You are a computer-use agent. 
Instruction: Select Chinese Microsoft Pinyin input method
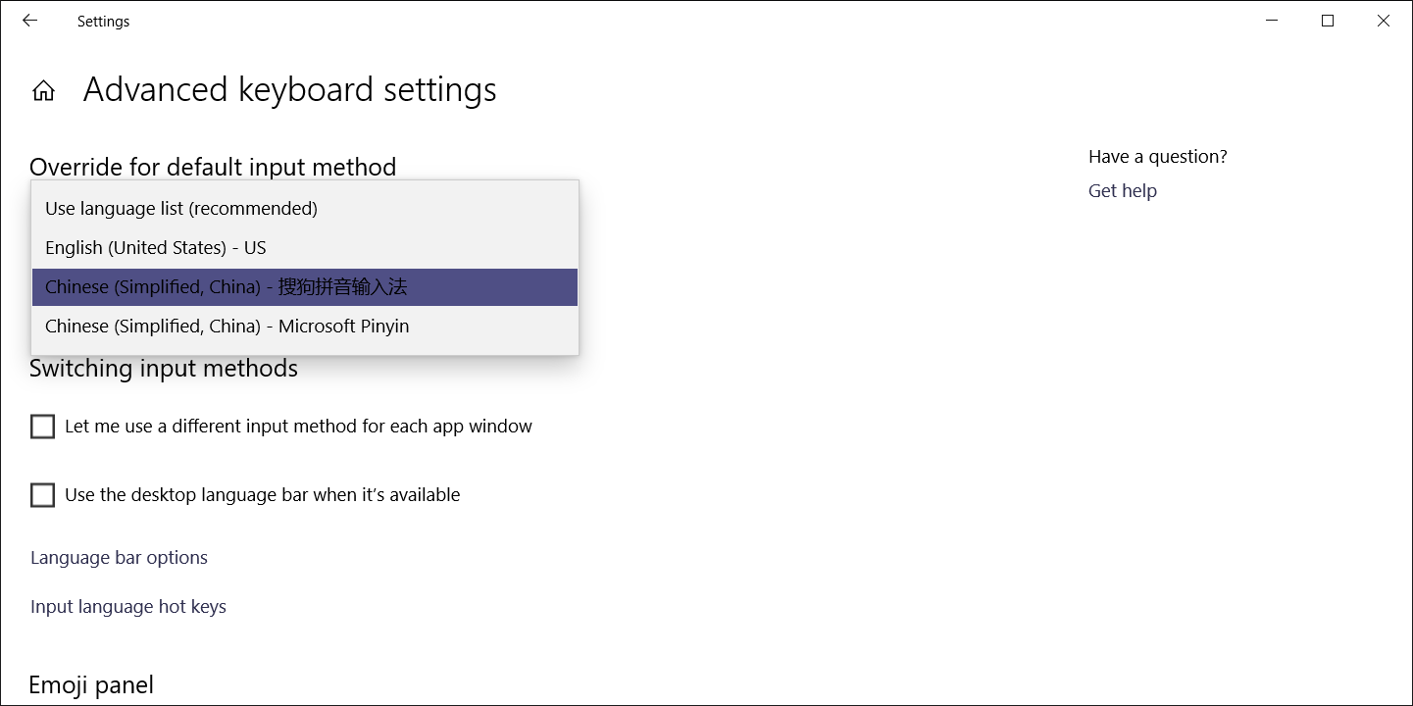(305, 327)
